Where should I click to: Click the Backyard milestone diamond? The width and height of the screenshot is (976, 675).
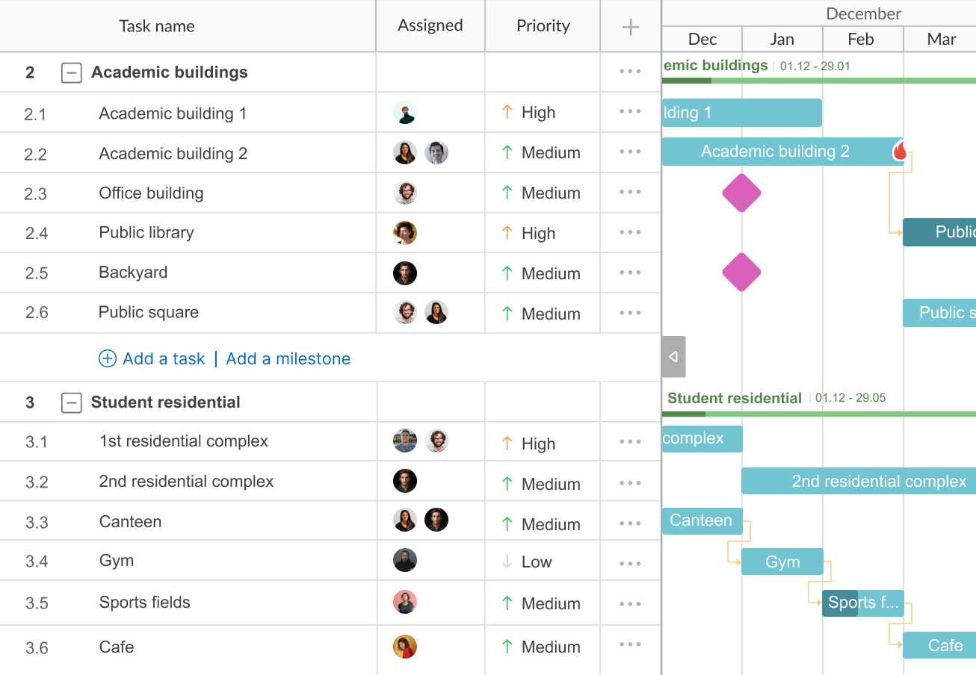(x=741, y=272)
